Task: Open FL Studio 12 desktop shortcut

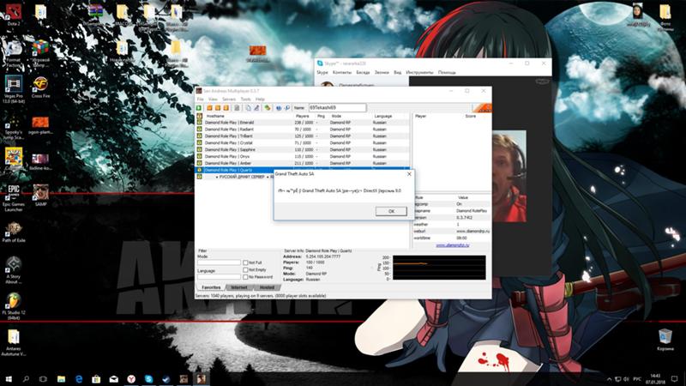Action: (14, 306)
